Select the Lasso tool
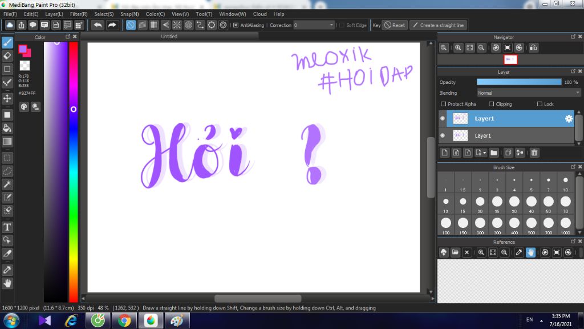 point(7,171)
